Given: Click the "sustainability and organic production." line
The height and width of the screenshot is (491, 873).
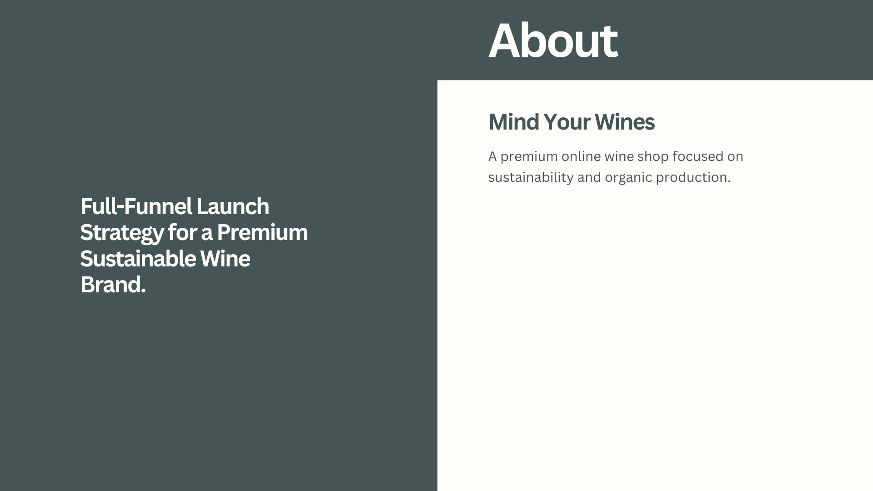Looking at the screenshot, I should [609, 177].
